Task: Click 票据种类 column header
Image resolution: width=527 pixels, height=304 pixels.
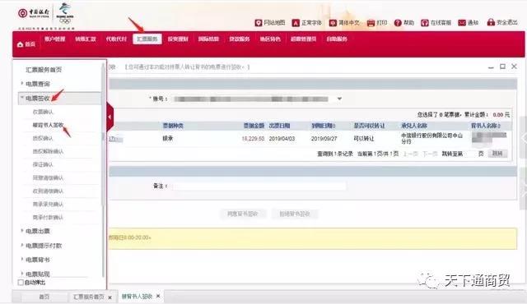Action: click(173, 126)
